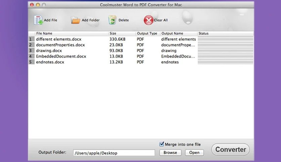
Task: Click the output name 'different elements'
Action: coord(178,39)
